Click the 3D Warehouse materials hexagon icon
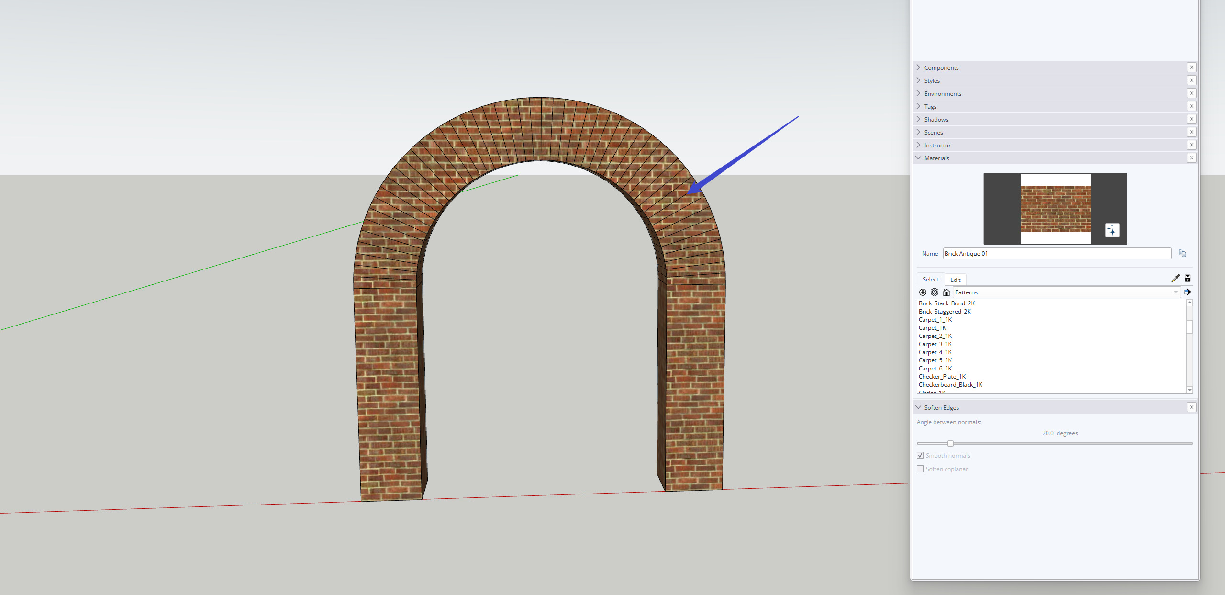 coord(934,292)
